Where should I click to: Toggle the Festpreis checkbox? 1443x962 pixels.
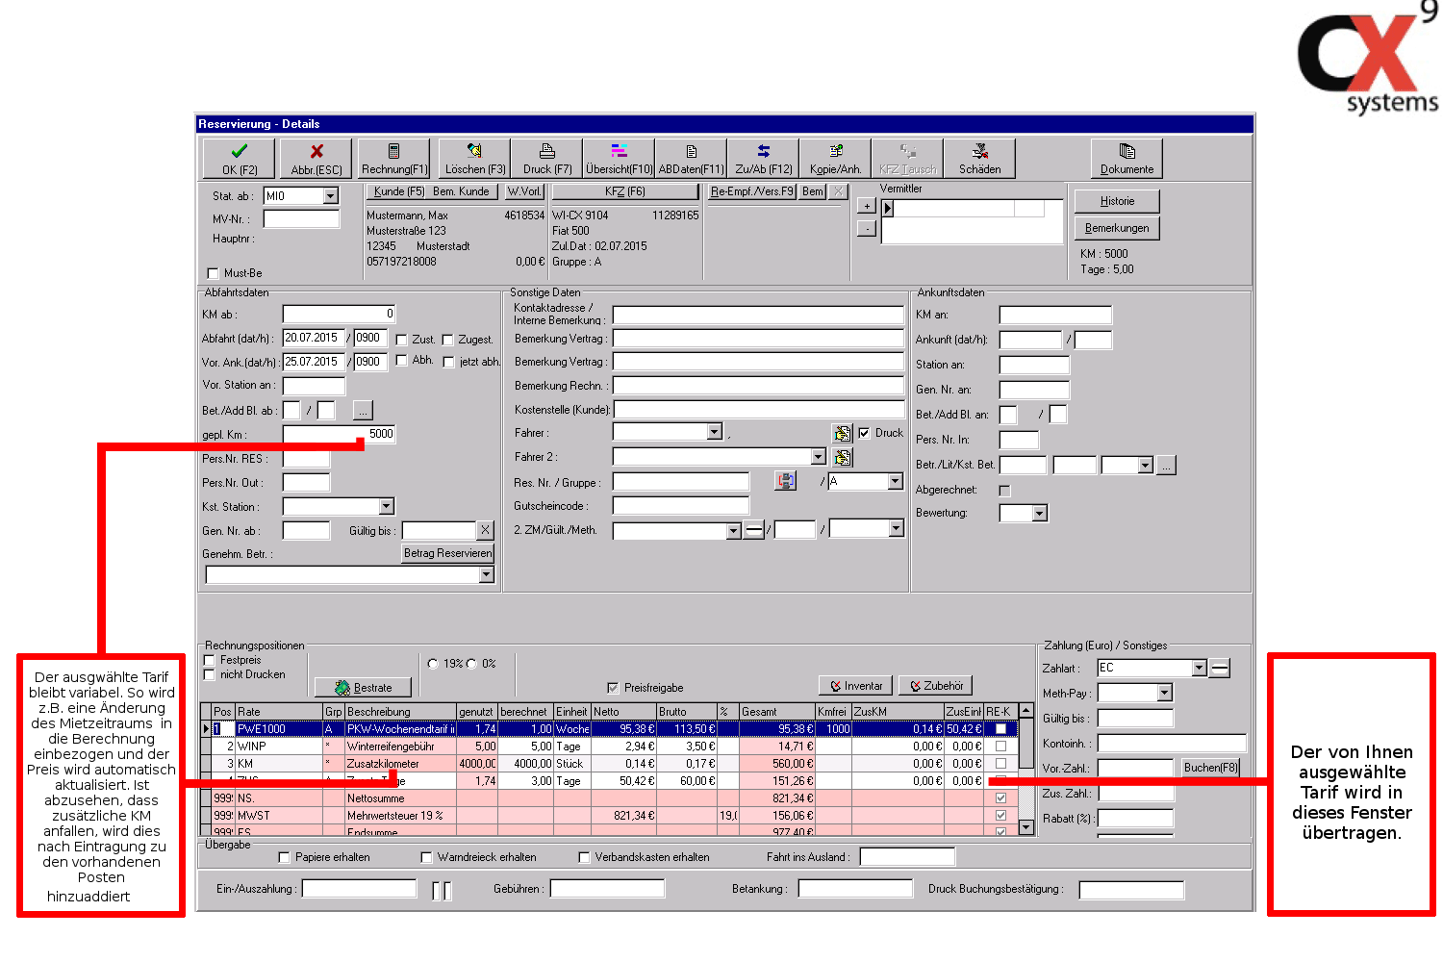[x=210, y=660]
